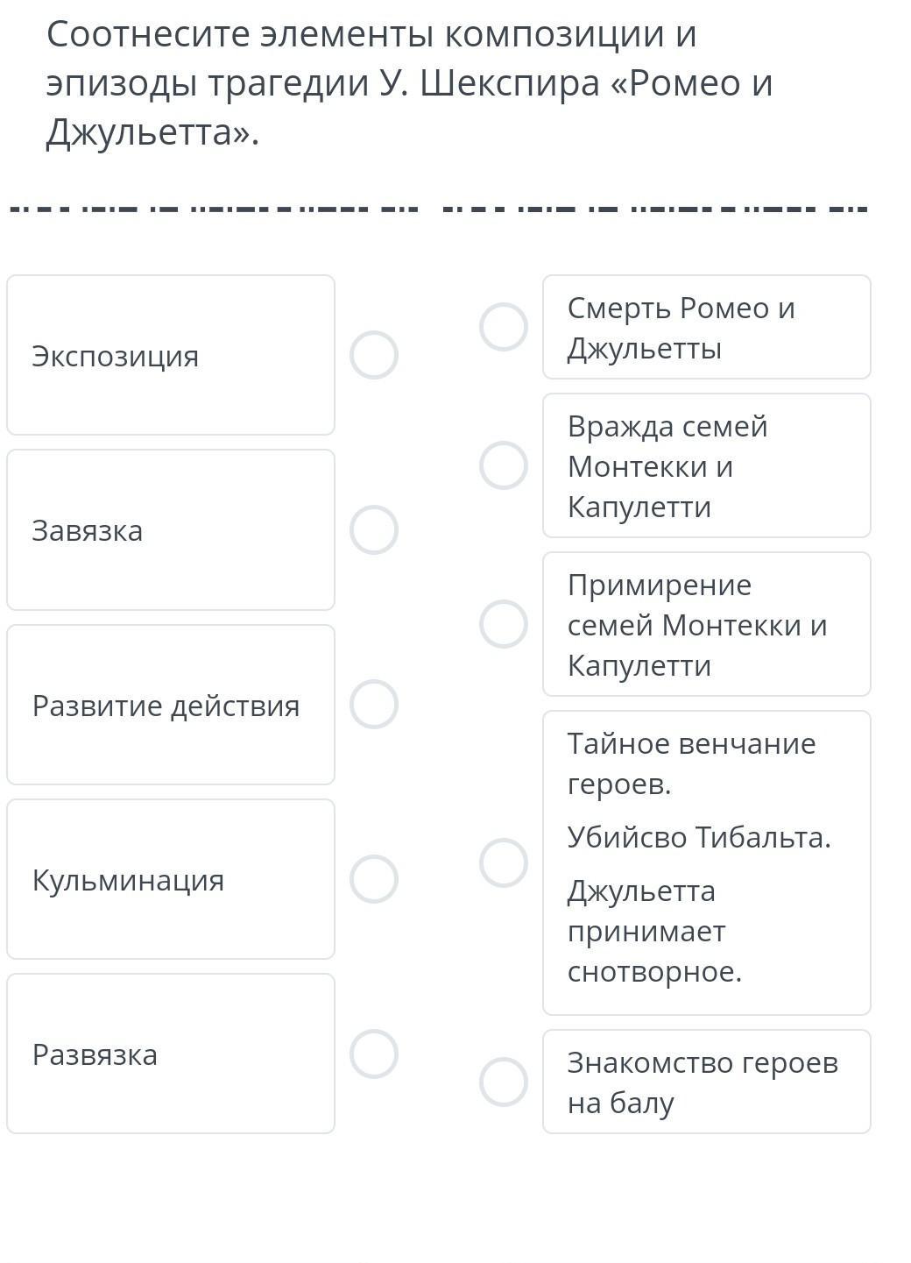Select circle beside Тайное венчание героев
Viewport: 911px width, 1263px height.
point(504,862)
